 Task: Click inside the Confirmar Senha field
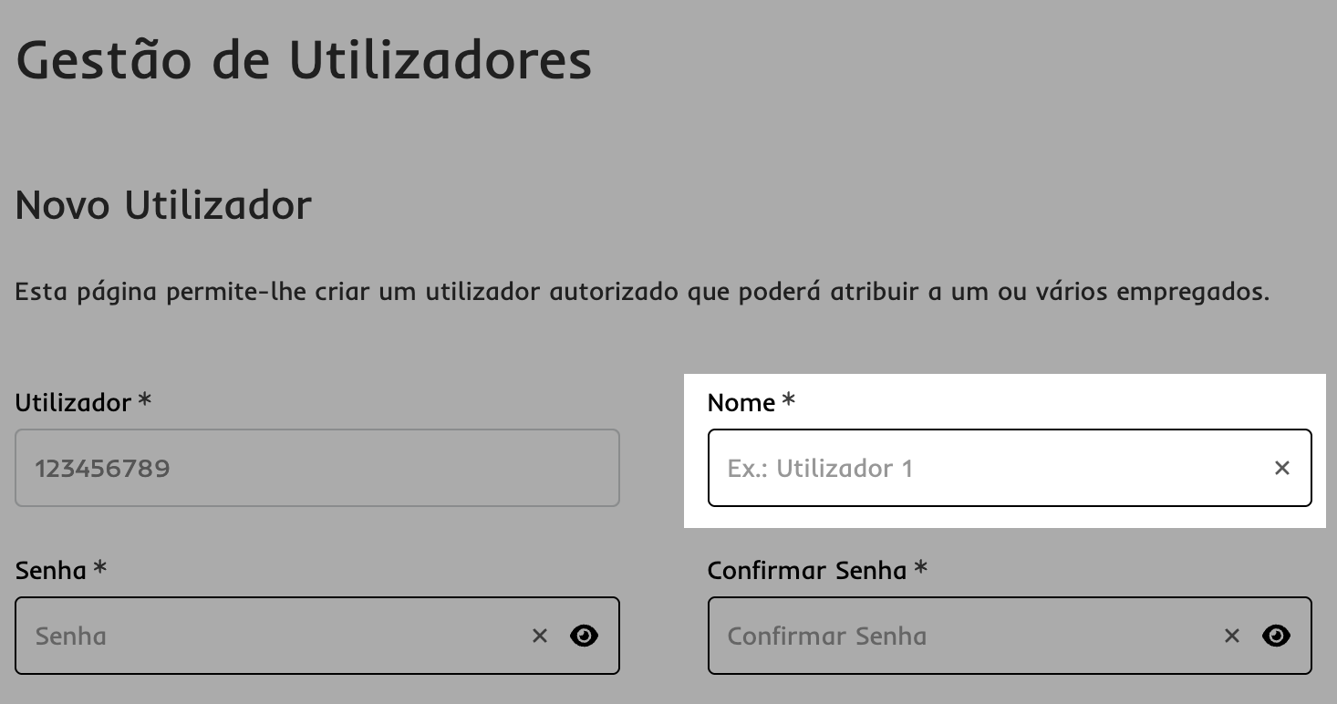[967, 636]
